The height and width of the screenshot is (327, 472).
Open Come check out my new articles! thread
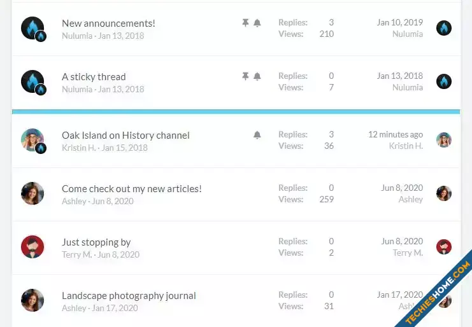click(132, 189)
